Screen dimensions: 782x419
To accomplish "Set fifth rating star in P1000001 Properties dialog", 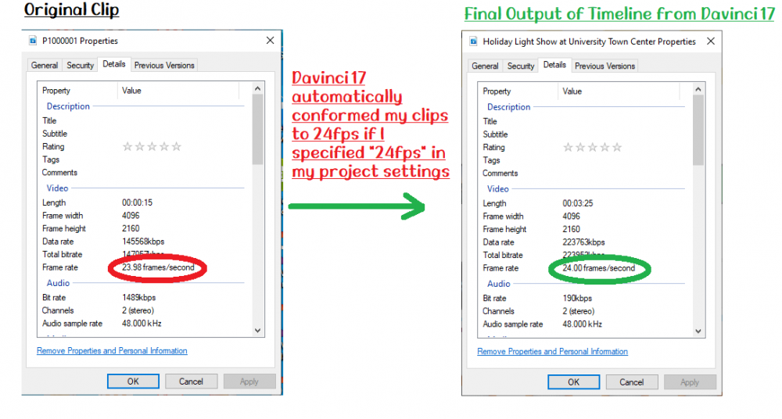I will (177, 146).
